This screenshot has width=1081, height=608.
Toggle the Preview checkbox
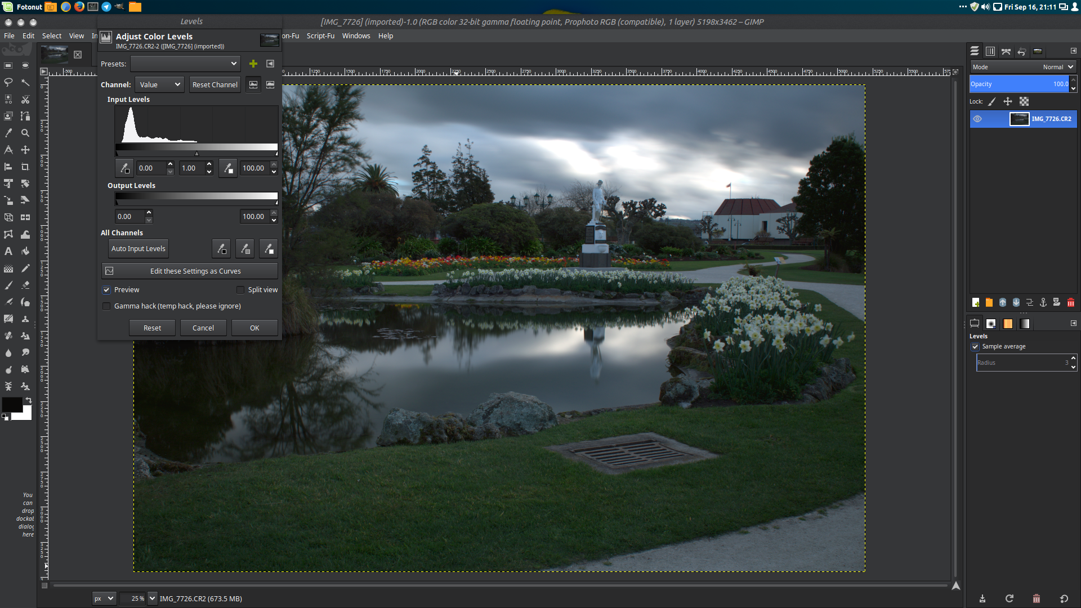tap(106, 290)
